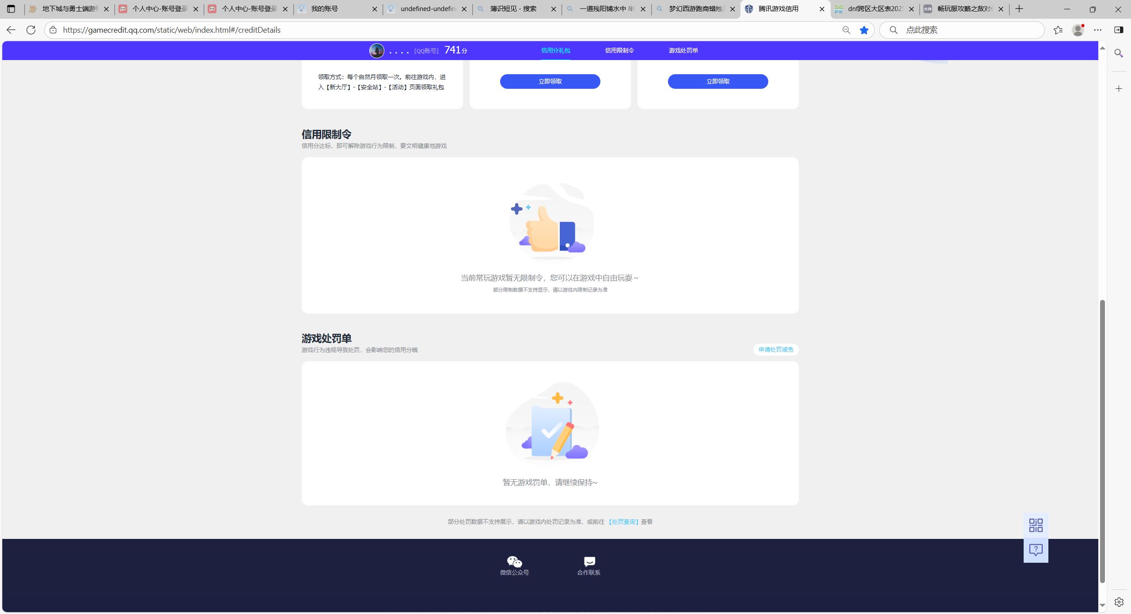Refresh the page
The height and width of the screenshot is (614, 1131).
[31, 30]
